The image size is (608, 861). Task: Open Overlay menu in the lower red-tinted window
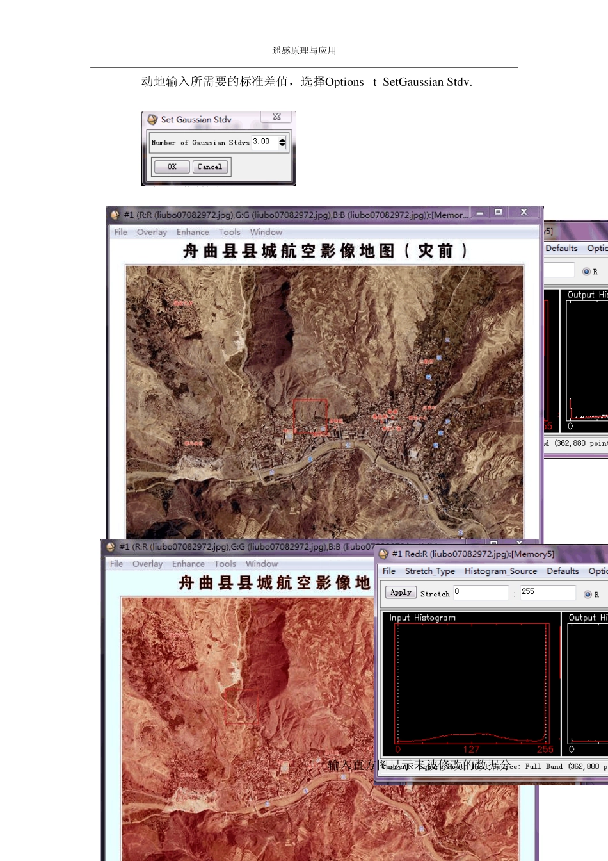(147, 564)
